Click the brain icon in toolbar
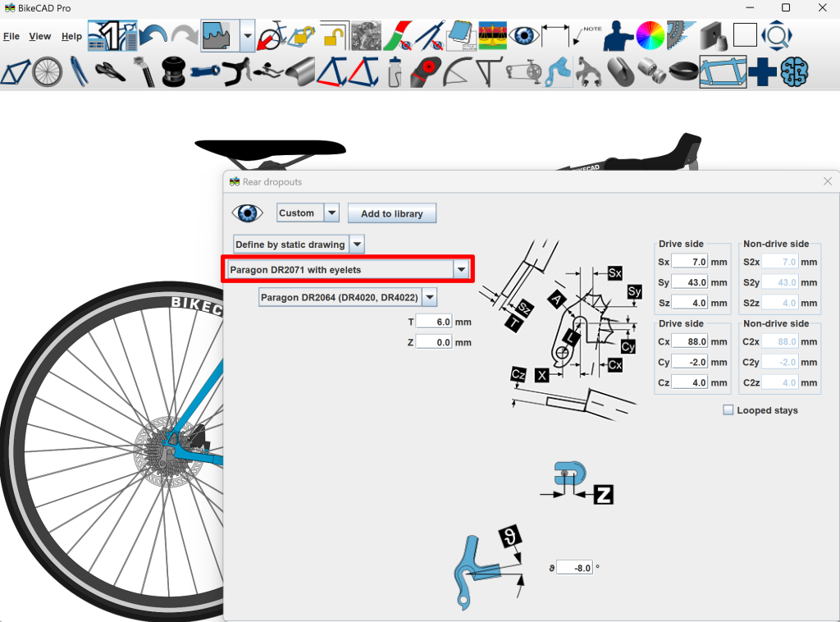Viewport: 840px width, 622px height. click(794, 72)
